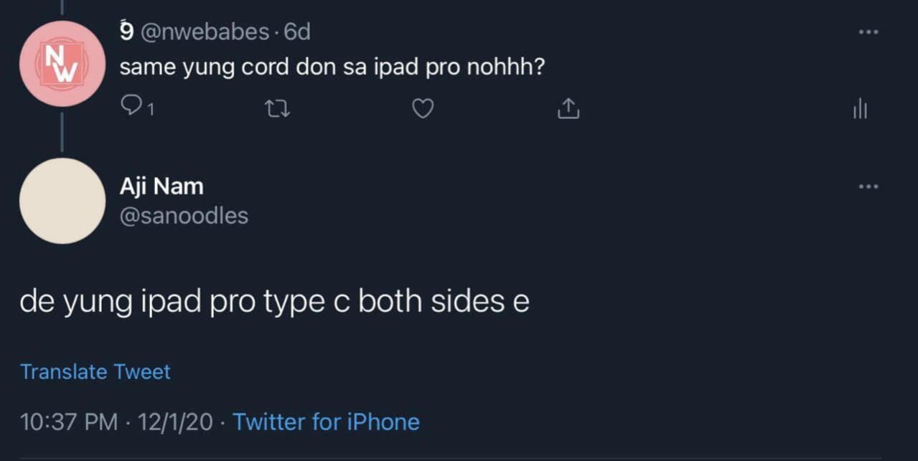The width and height of the screenshot is (918, 461).
Task: Click the 6d timestamp on the nwebabes tweet
Action: pos(297,32)
